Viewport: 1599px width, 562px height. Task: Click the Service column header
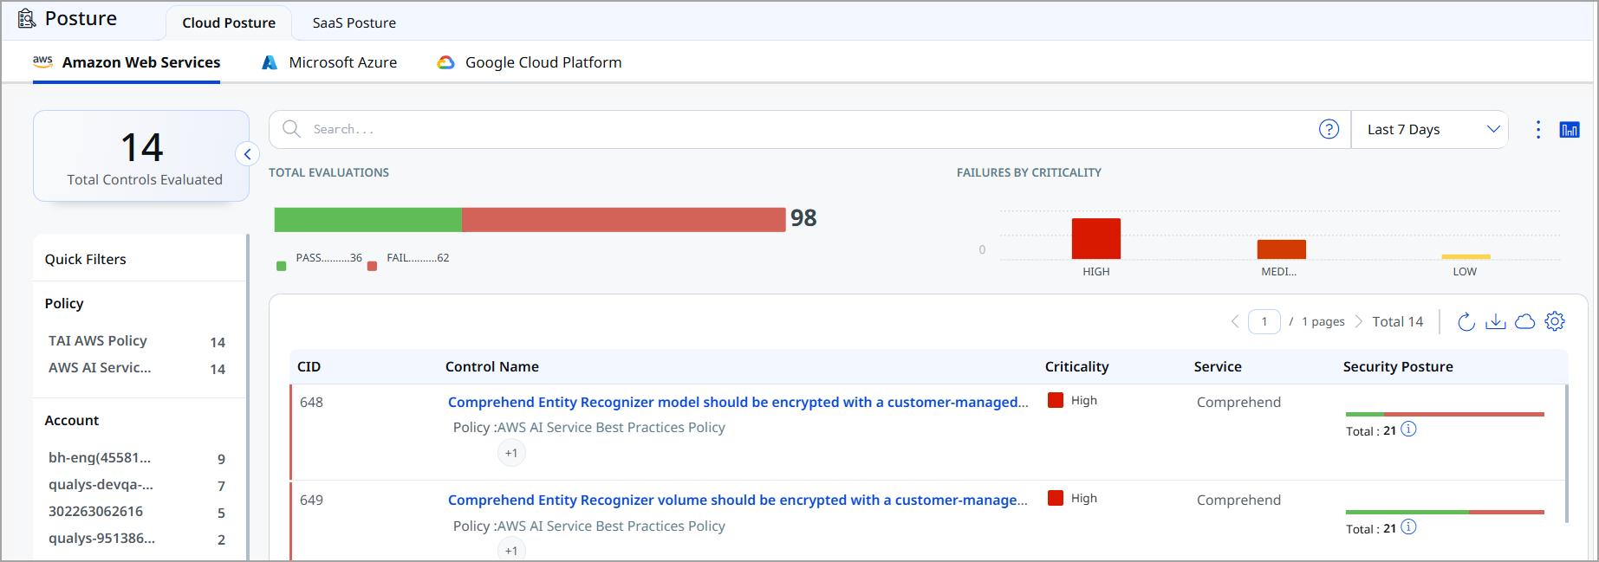pyautogui.click(x=1218, y=366)
